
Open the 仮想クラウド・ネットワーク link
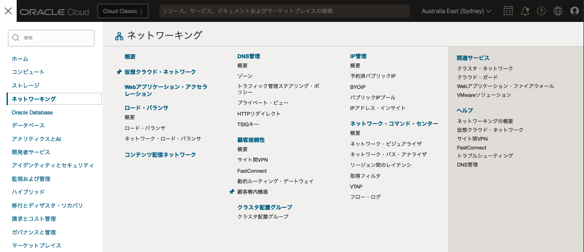click(160, 72)
